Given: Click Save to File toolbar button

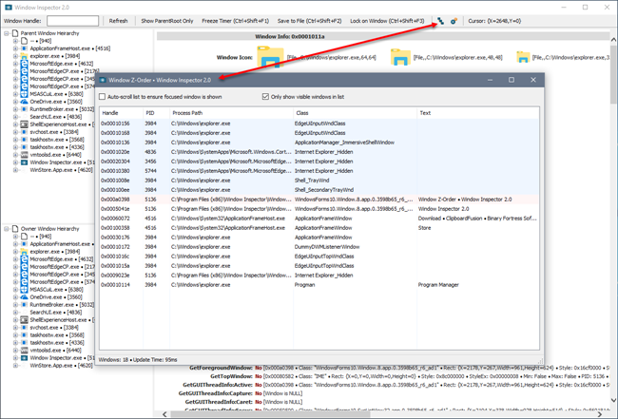Looking at the screenshot, I should [309, 20].
